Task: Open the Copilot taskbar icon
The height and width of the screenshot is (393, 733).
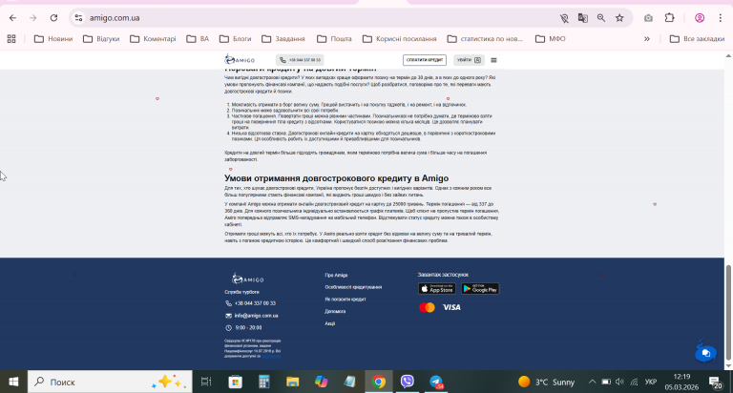Action: (x=321, y=382)
